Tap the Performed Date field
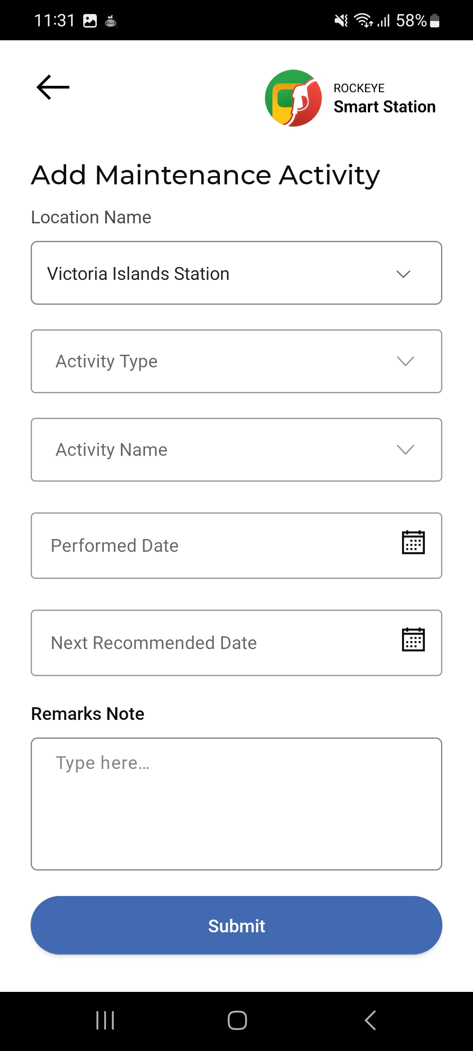The height and width of the screenshot is (1051, 473). click(x=236, y=546)
